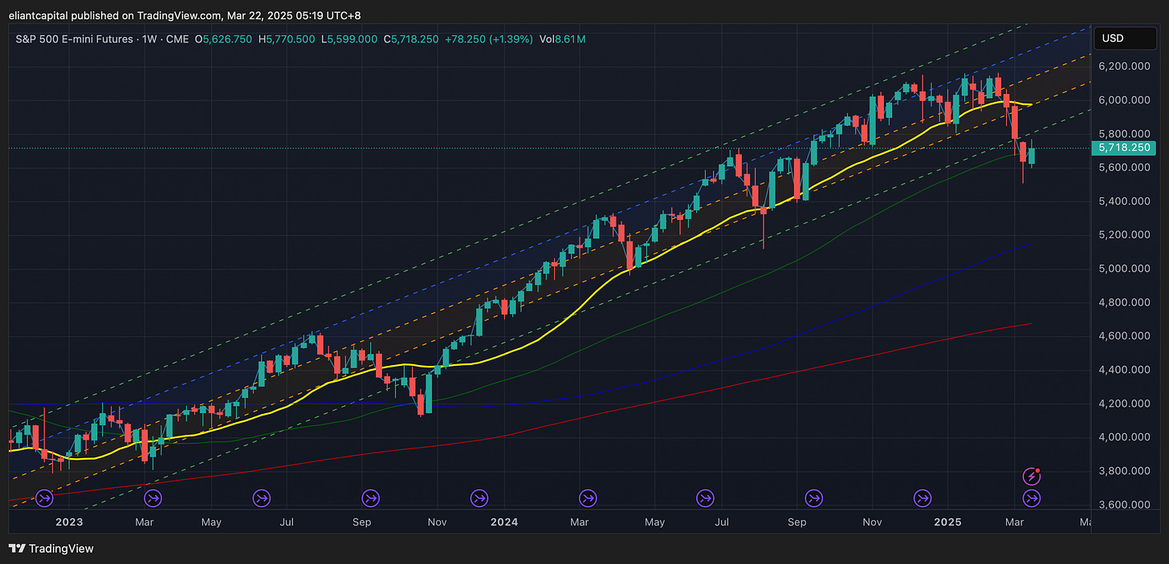Click the 6,200.000 price axis label

(1124, 66)
